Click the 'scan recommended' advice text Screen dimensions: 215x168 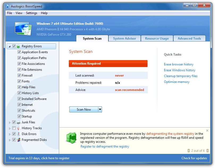tap(129, 90)
